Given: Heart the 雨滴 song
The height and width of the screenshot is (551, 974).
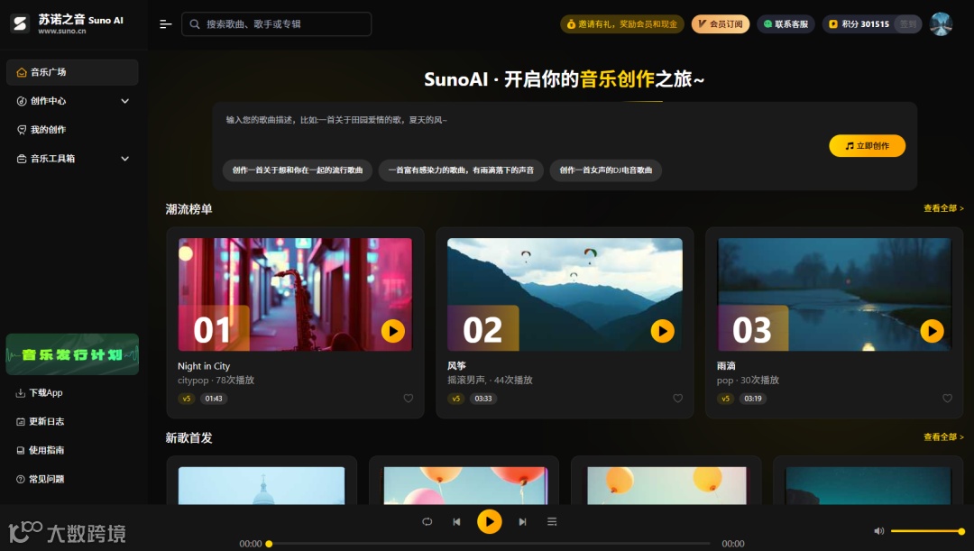Looking at the screenshot, I should tap(947, 399).
